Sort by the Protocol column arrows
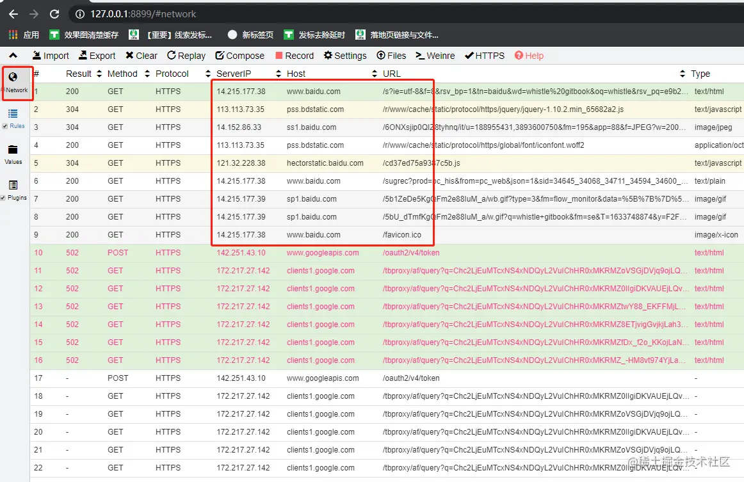 208,74
